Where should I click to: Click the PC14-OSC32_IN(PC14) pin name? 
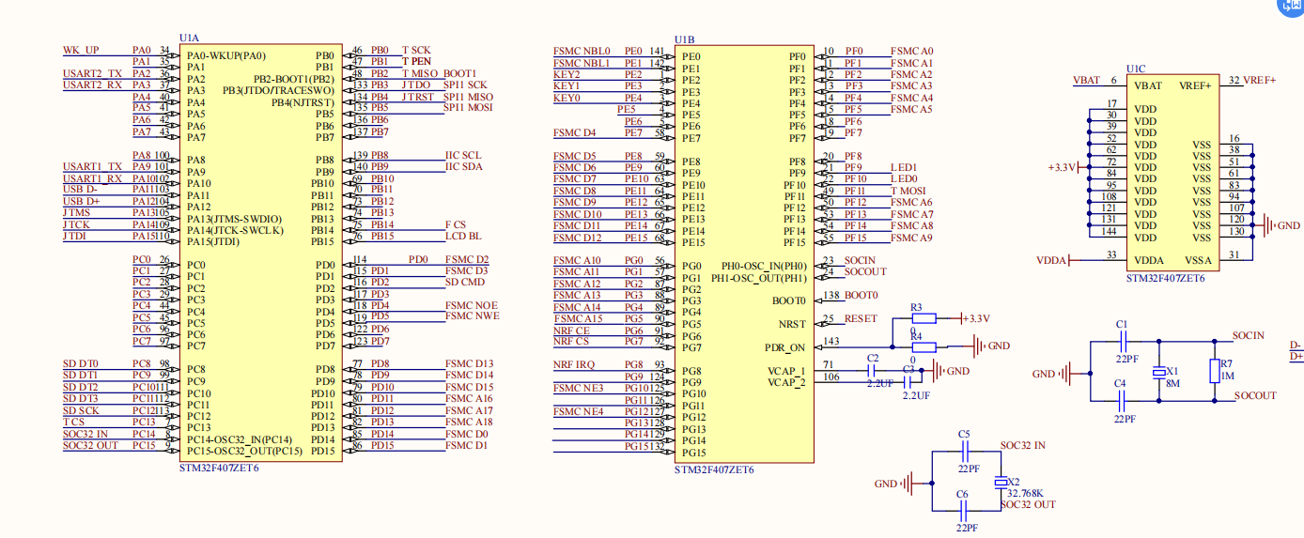(x=240, y=439)
